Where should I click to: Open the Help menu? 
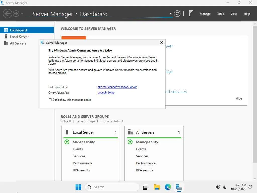point(247,14)
